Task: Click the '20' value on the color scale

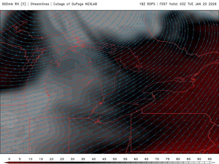Action: (51, 159)
